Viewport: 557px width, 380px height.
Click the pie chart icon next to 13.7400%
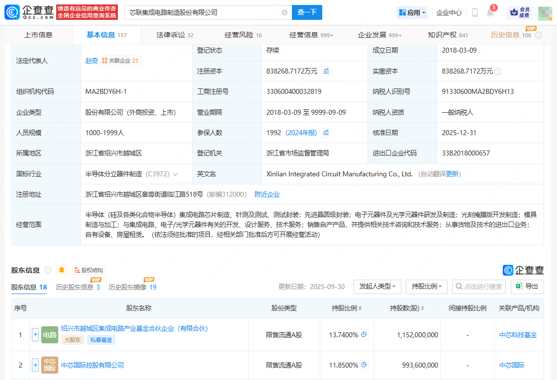tap(364, 335)
